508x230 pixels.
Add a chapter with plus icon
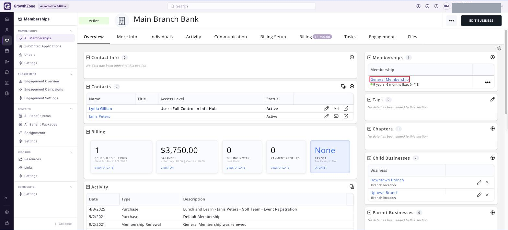tap(492, 129)
